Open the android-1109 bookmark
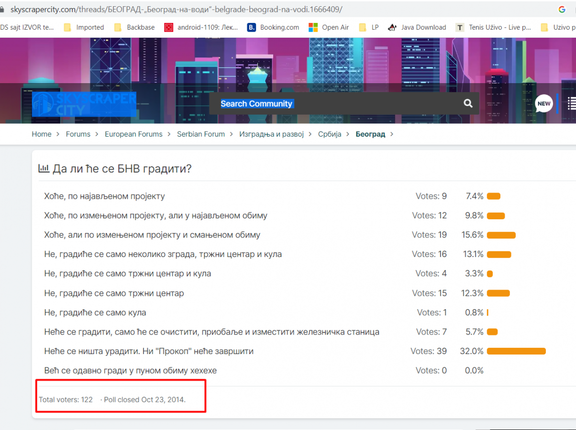Image resolution: width=576 pixels, height=430 pixels. (x=201, y=27)
